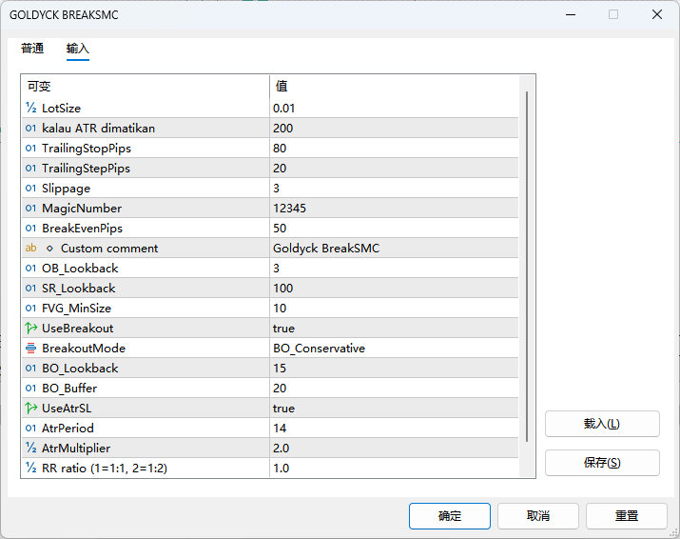This screenshot has height=539, width=680.
Task: Confirm with the 确定 button
Action: (x=450, y=516)
